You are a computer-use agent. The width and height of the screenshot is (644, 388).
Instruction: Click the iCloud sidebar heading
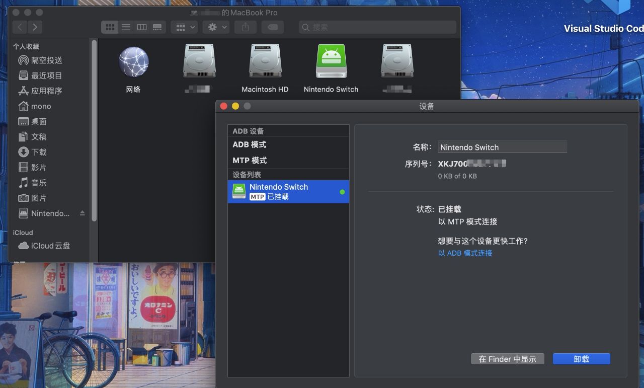pos(23,232)
